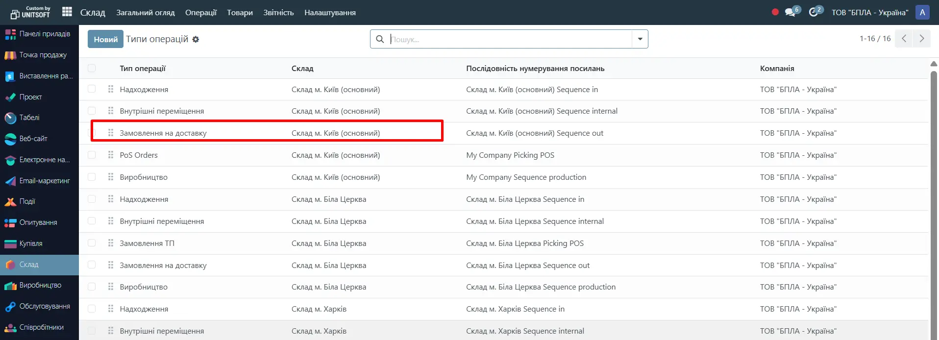Click the Новий button

(105, 39)
